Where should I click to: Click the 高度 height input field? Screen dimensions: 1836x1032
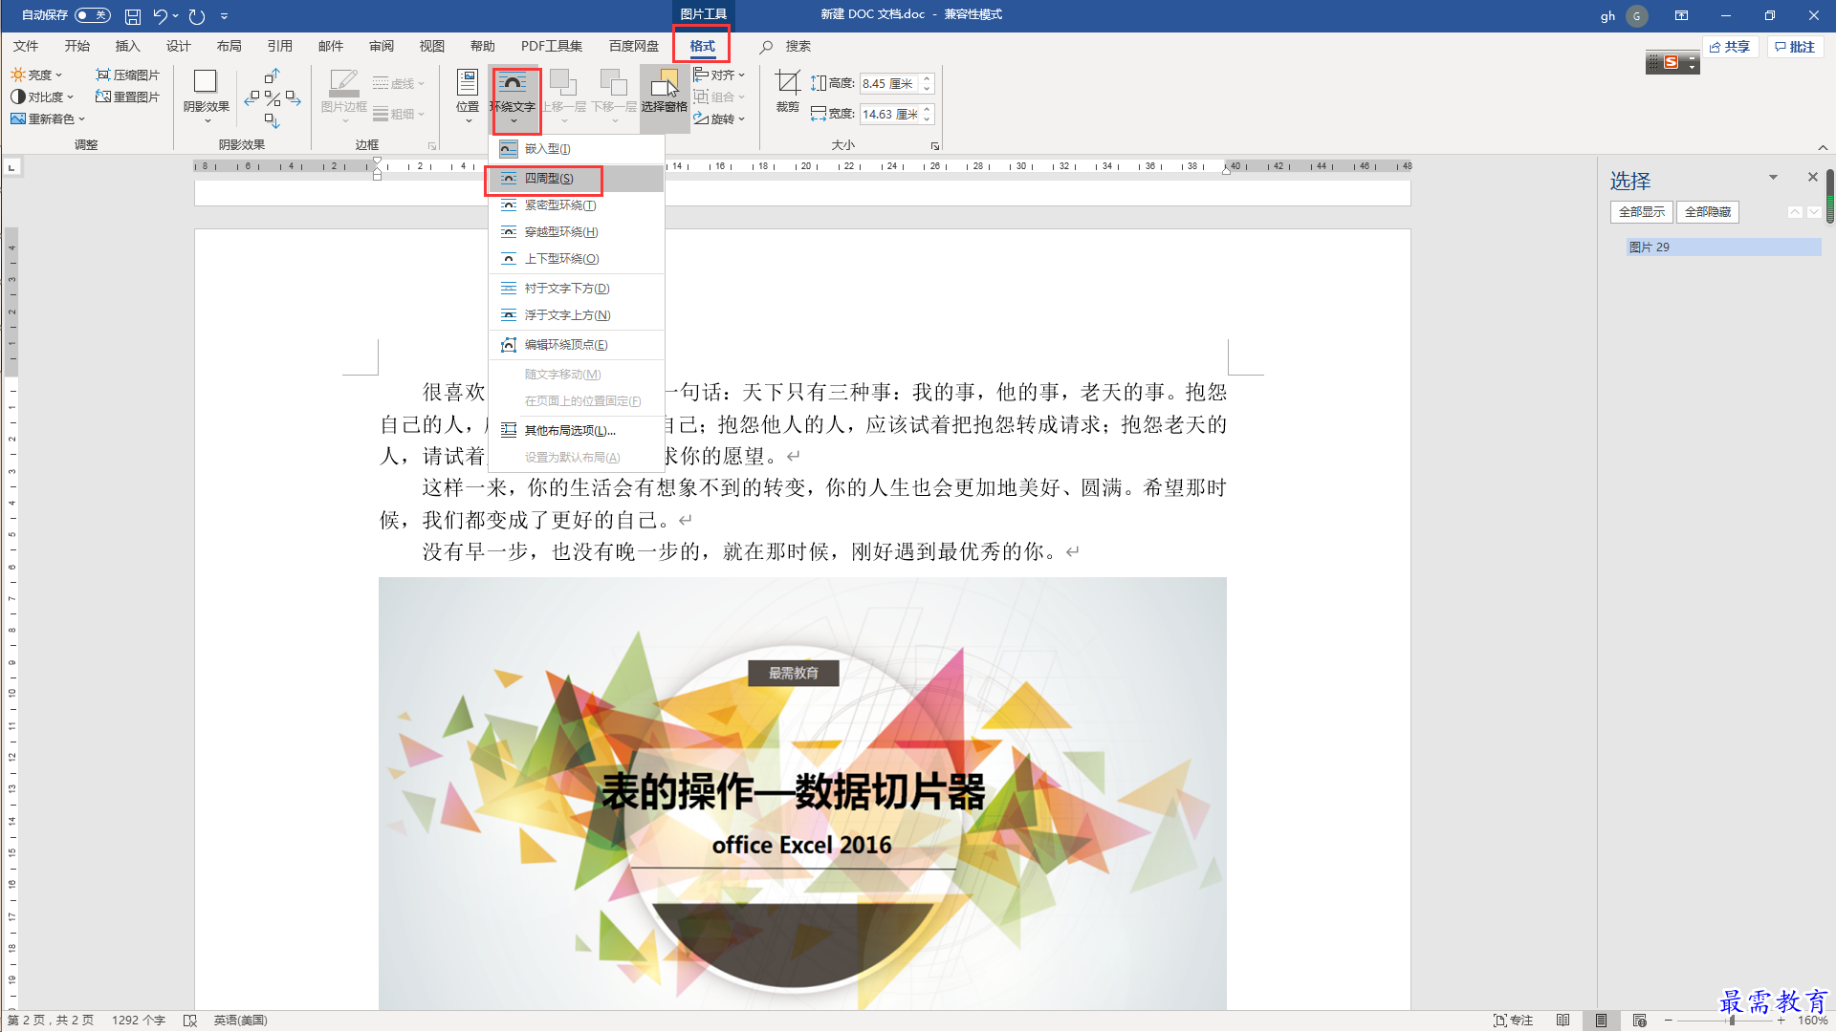(x=889, y=84)
